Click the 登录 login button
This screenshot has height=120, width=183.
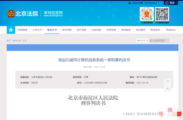click(x=171, y=3)
